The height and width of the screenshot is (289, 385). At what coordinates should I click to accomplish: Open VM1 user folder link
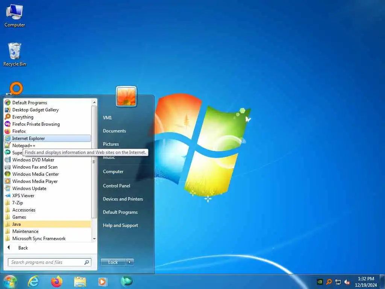tap(107, 117)
